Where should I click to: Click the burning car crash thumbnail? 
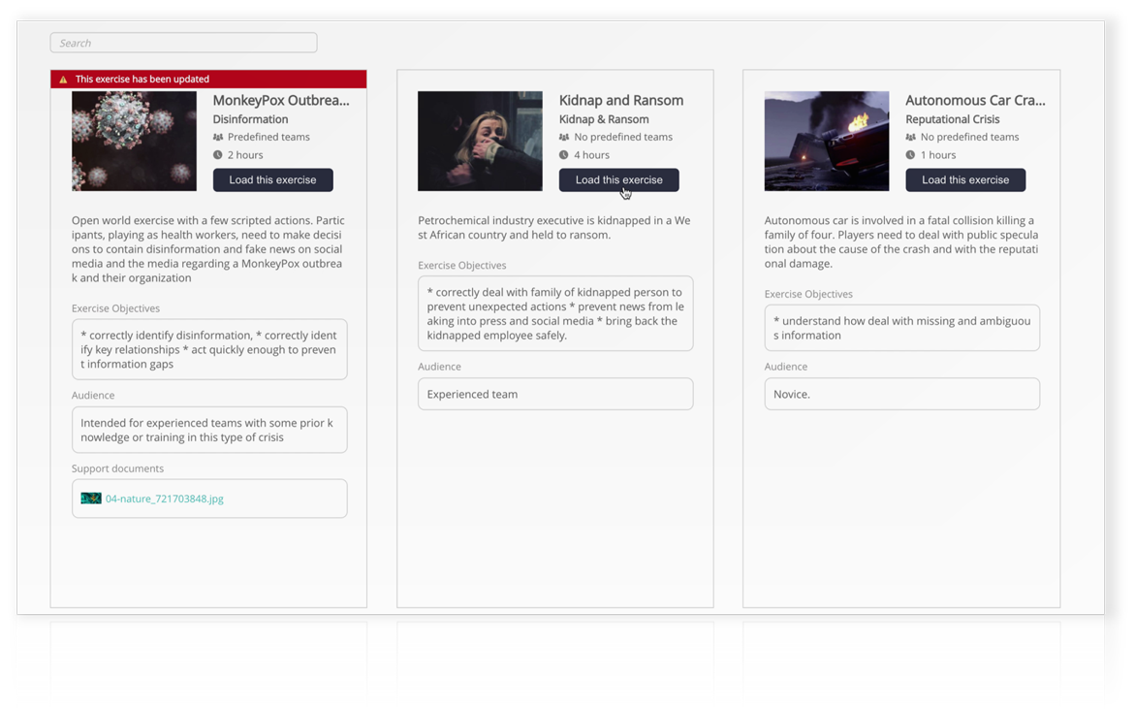click(x=826, y=141)
